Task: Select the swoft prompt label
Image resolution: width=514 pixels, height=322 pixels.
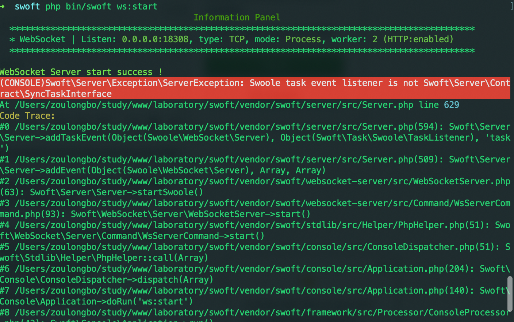Action: (27, 6)
